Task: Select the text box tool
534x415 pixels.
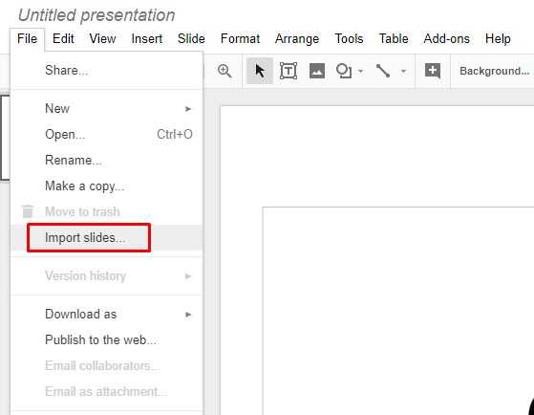Action: click(x=288, y=71)
